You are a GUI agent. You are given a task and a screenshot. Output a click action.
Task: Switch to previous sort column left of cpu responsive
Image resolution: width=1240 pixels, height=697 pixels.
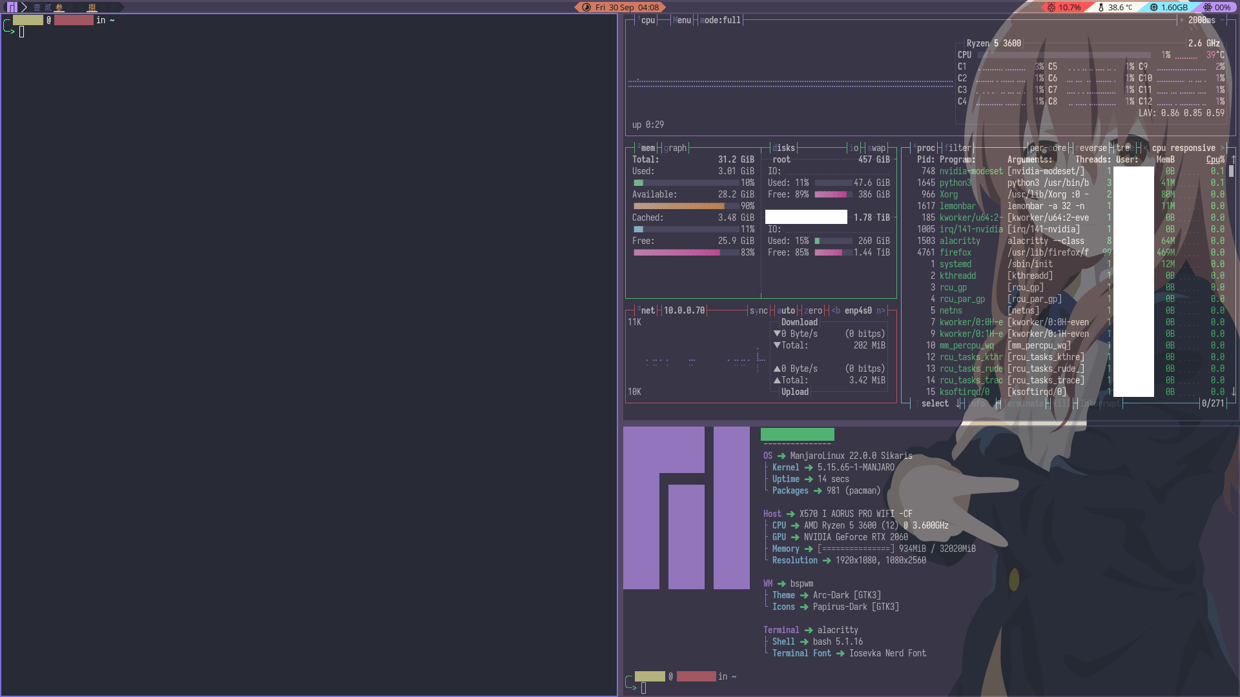[1146, 148]
